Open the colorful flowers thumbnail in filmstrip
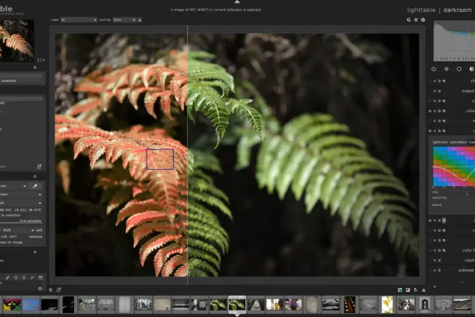 12,305
